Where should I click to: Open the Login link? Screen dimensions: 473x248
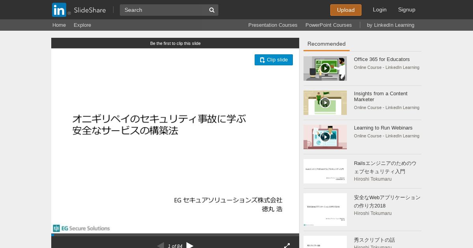coord(380,9)
